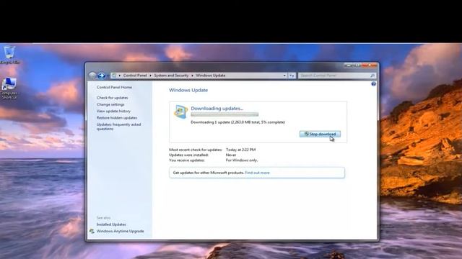Click the Windows Anytime Upgrade icon
Image resolution: width=462 pixels, height=259 pixels.
click(92, 231)
